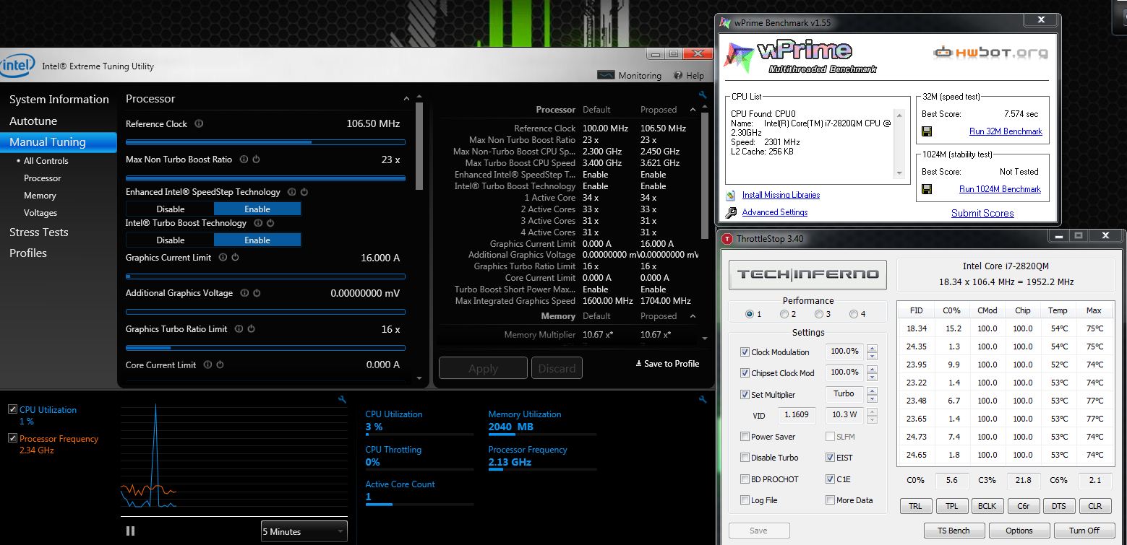Select performance profile 2 radio button
The width and height of the screenshot is (1127, 545).
(x=784, y=314)
